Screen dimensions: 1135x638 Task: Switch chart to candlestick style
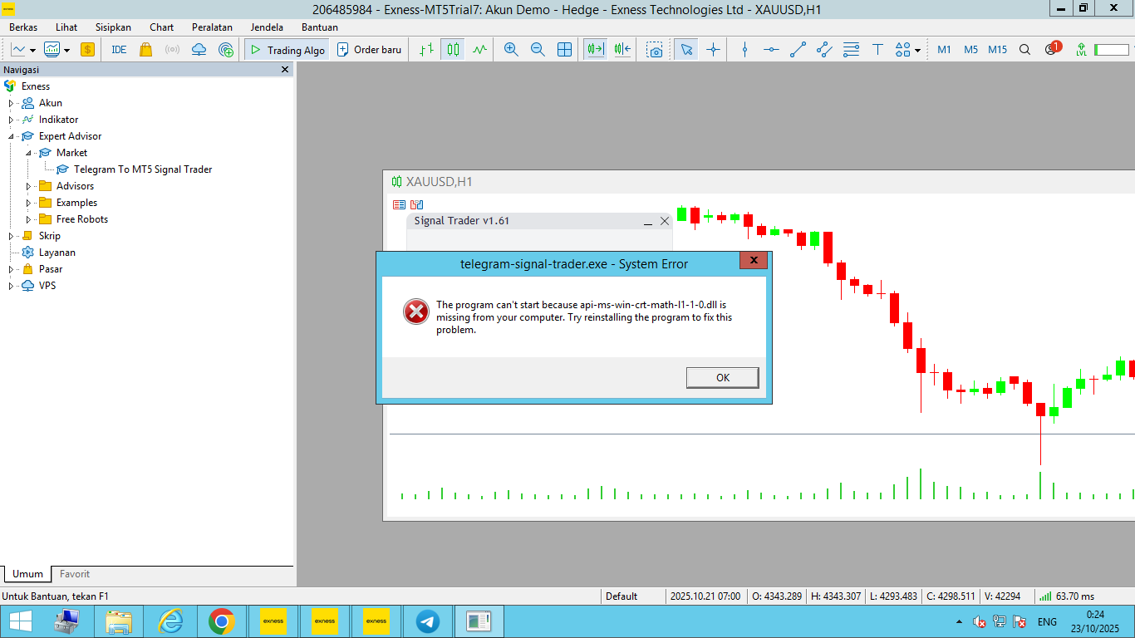pos(453,50)
